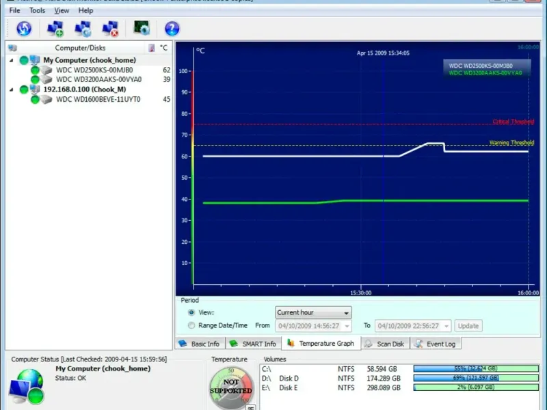The width and height of the screenshot is (547, 410).
Task: Click Remove Remote Computer toolbar icon
Action: tap(110, 29)
